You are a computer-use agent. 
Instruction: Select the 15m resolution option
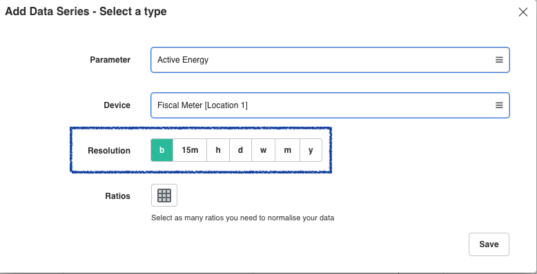(x=190, y=150)
